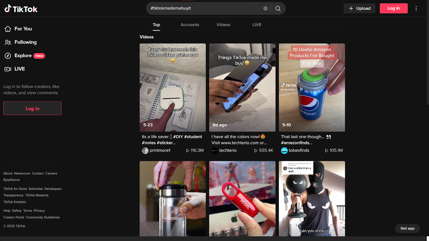This screenshot has height=241, width=429.
Task: Click printmore1 username
Action: click(160, 150)
